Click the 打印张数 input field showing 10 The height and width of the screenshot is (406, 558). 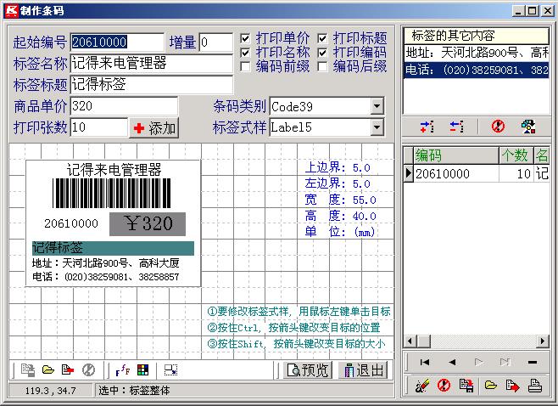click(x=99, y=127)
